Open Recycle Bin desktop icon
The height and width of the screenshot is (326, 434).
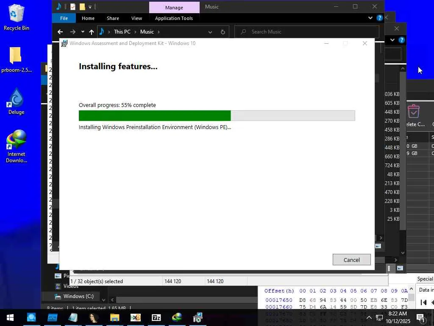[x=17, y=17]
